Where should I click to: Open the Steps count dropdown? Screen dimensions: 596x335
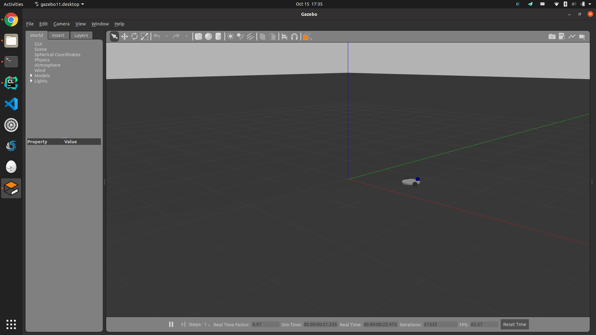click(207, 324)
